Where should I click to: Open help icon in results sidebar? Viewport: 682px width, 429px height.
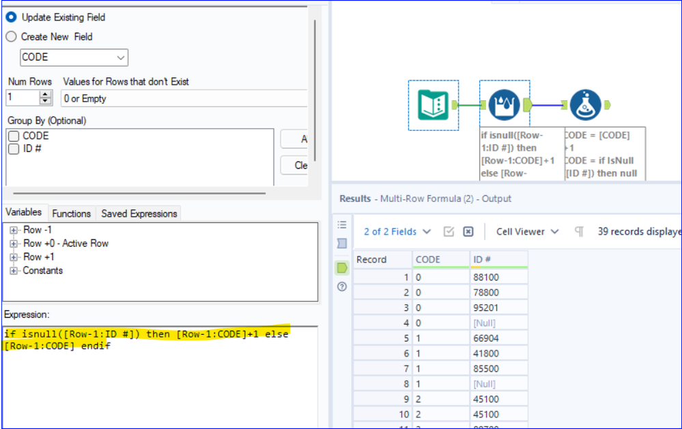coord(342,286)
